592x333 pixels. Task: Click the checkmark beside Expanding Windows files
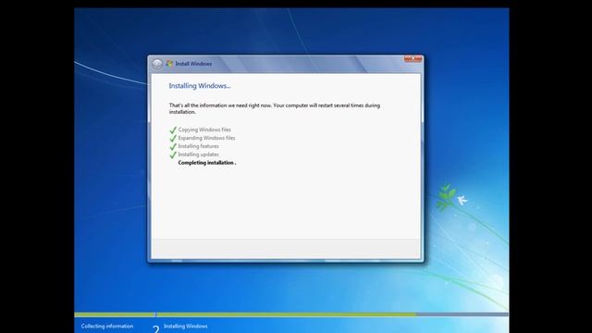click(173, 138)
